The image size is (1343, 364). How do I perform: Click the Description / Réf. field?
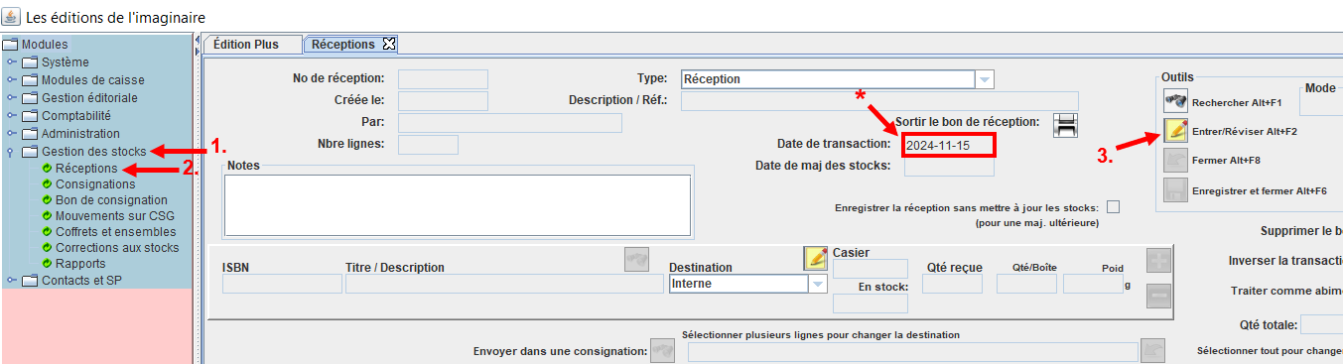879,100
